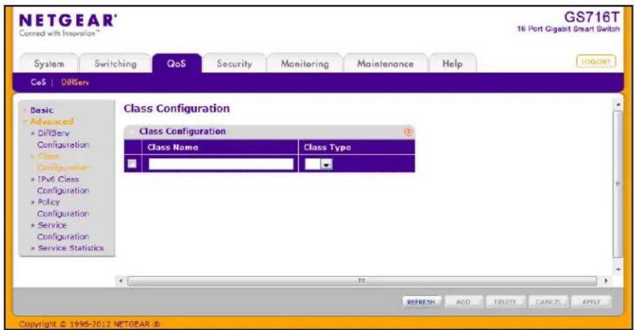
Task: Click the Delete button
Action: pos(505,302)
